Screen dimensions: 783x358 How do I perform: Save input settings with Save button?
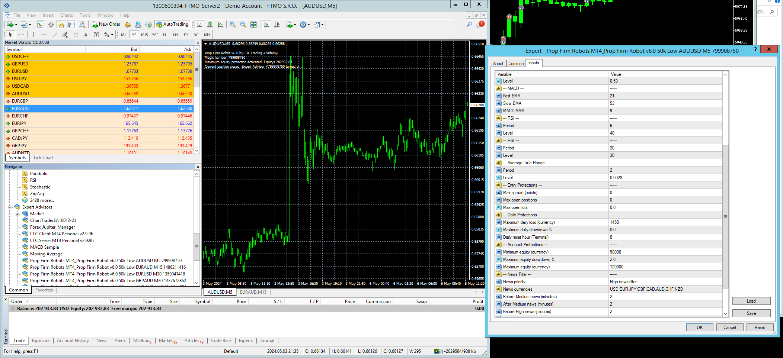751,313
